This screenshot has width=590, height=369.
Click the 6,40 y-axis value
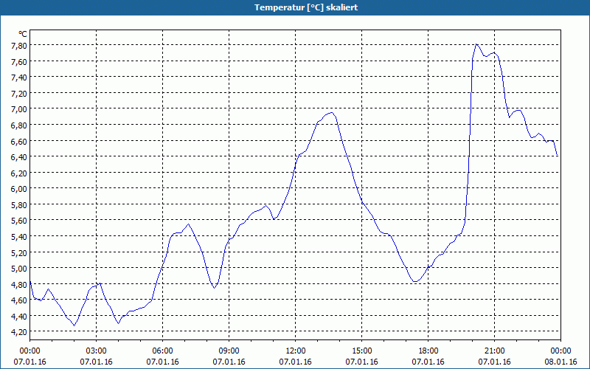(x=19, y=157)
